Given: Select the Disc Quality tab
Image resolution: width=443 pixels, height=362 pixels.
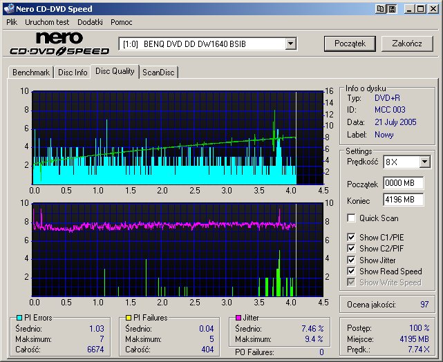Looking at the screenshot, I should point(115,71).
